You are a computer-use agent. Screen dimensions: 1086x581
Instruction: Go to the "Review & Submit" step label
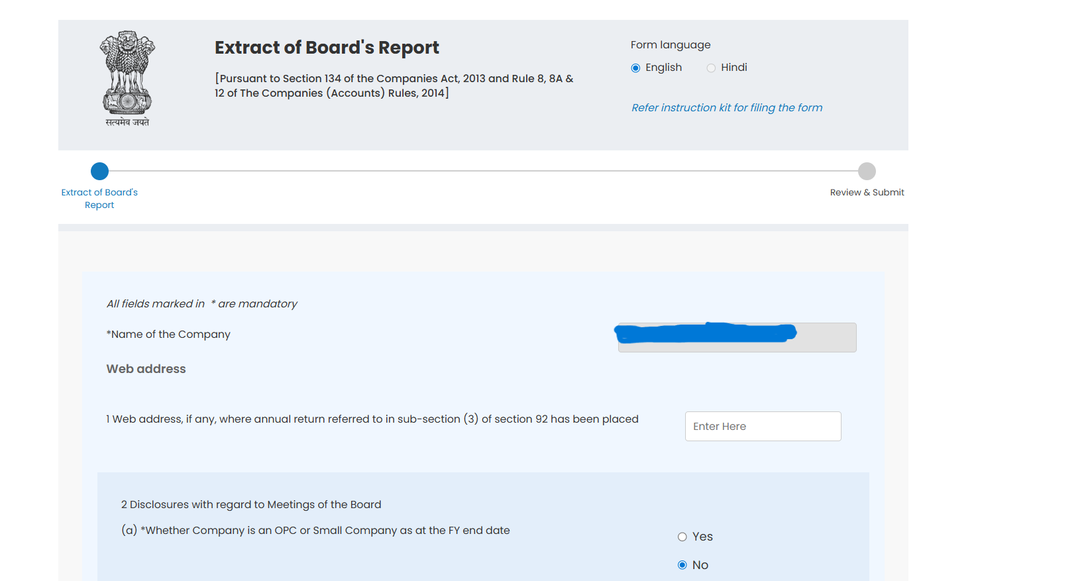[867, 192]
